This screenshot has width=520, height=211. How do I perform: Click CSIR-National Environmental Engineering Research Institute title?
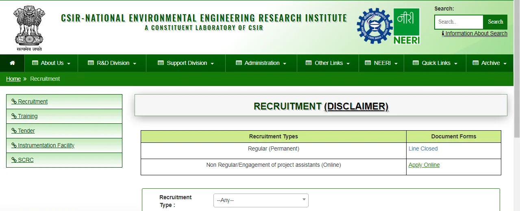point(204,18)
